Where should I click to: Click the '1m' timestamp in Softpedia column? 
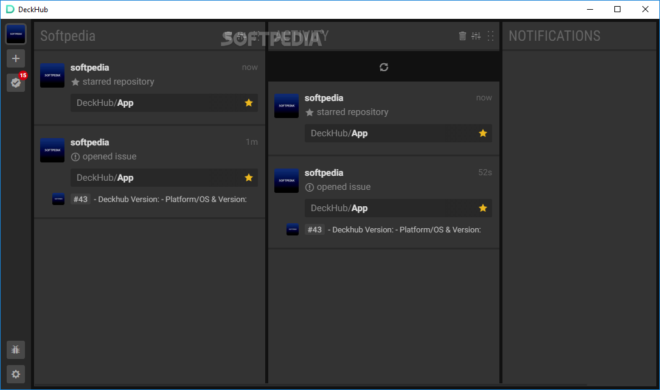click(252, 142)
